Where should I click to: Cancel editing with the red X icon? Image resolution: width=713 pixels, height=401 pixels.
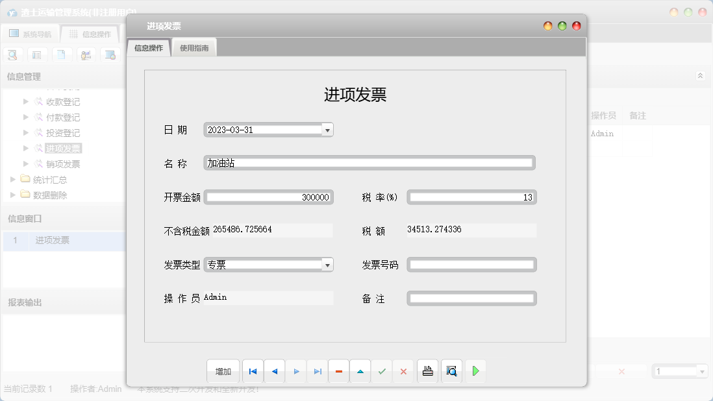[x=403, y=371]
